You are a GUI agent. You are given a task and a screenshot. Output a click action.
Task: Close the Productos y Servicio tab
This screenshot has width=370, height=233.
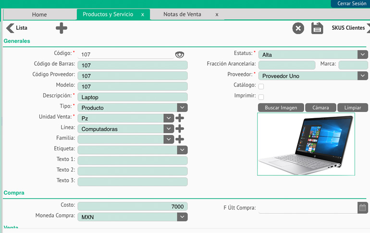[143, 14]
